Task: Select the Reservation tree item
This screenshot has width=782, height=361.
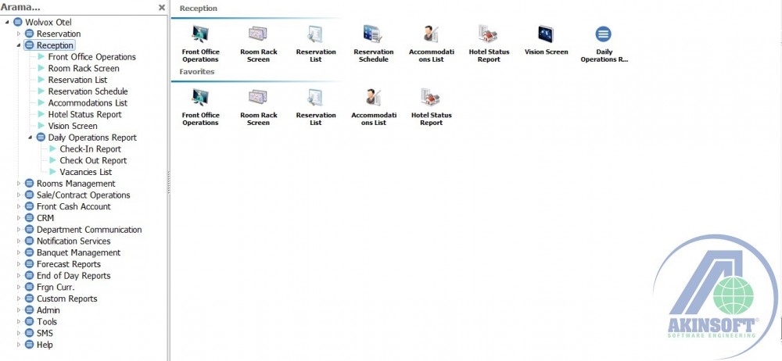Action: (x=59, y=34)
